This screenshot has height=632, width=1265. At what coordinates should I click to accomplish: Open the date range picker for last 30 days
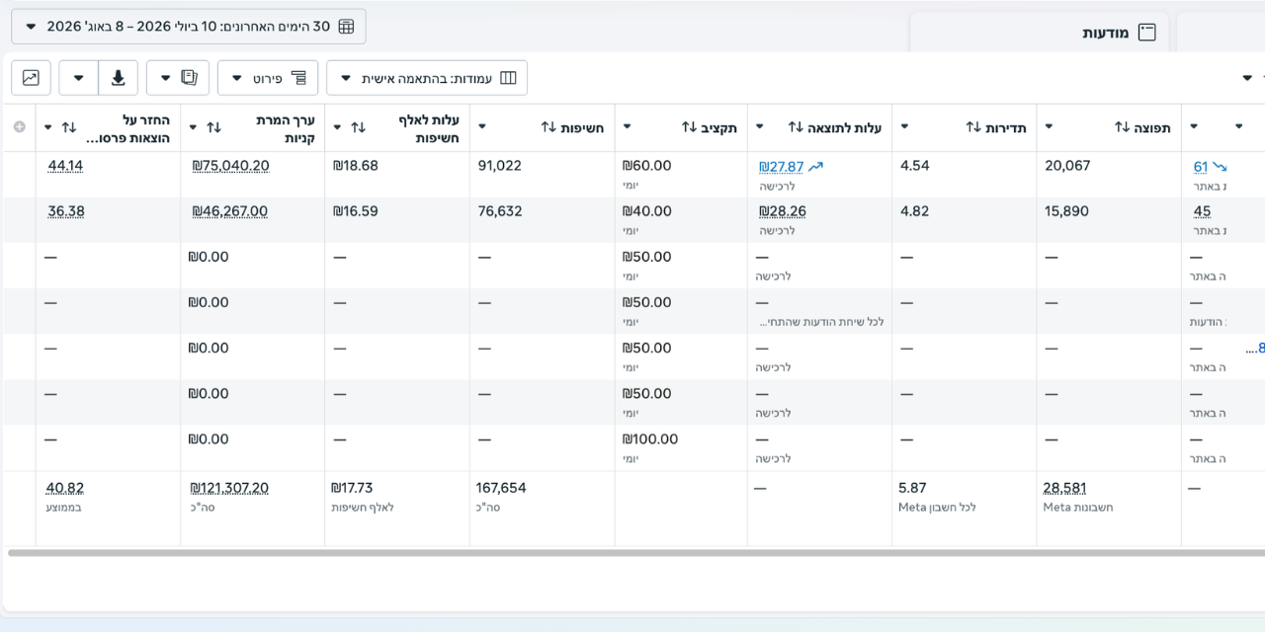(x=189, y=27)
